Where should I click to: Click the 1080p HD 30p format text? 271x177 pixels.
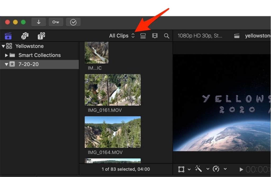coord(200,36)
